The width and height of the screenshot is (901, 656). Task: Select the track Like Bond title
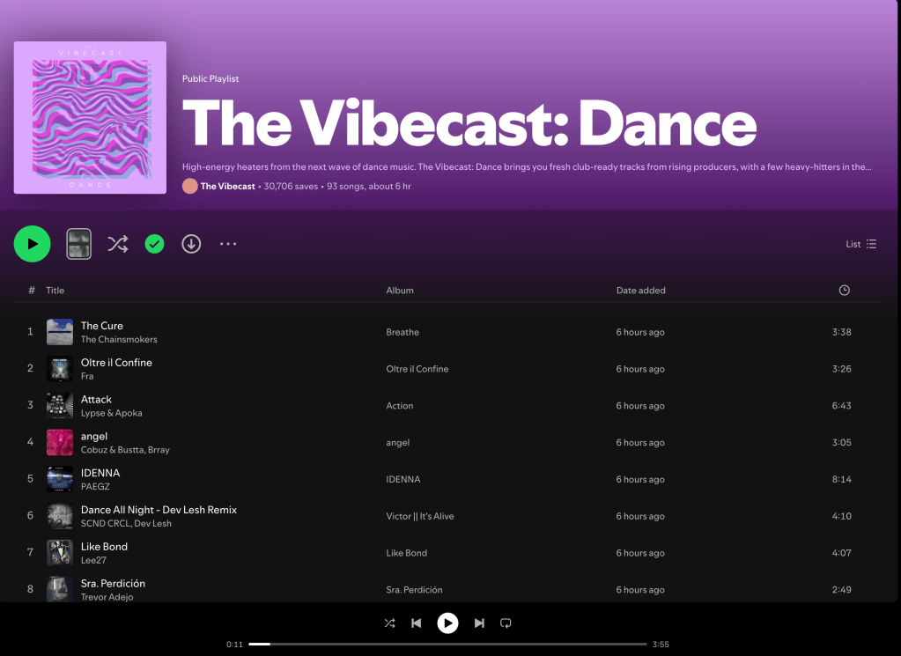pos(104,546)
